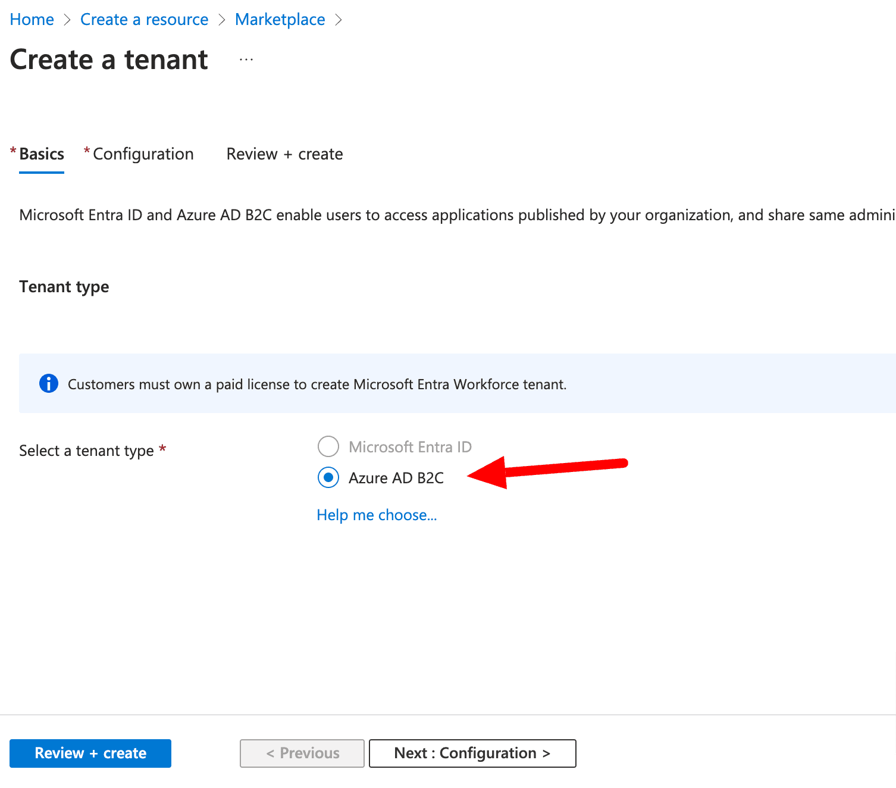Click the disabled Previous button
Screen dimensions: 896x788
pyautogui.click(x=302, y=753)
